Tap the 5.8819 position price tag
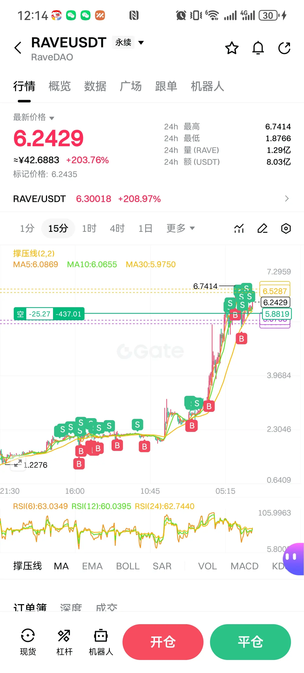 [277, 314]
